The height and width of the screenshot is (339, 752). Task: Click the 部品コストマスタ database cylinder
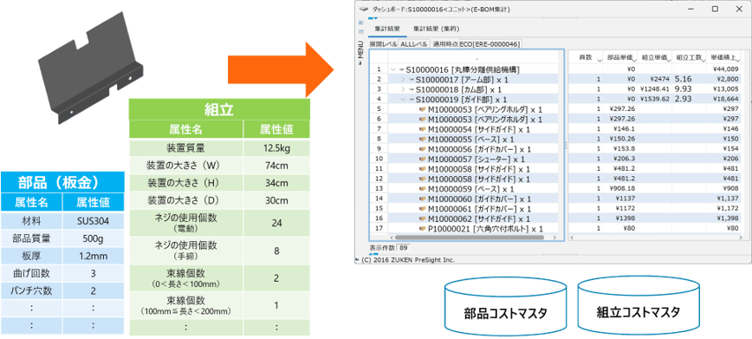click(x=504, y=306)
